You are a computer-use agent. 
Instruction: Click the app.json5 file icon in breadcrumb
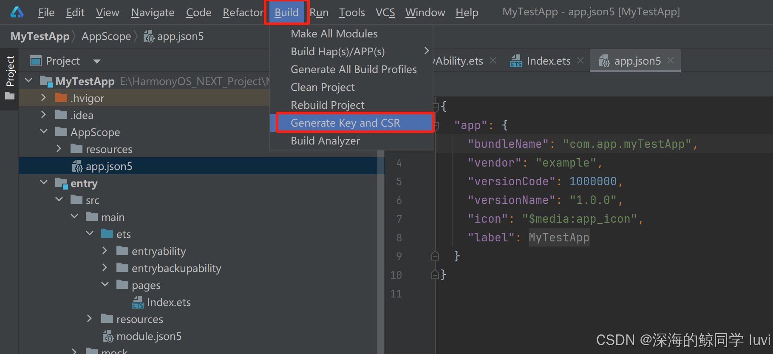(x=149, y=37)
